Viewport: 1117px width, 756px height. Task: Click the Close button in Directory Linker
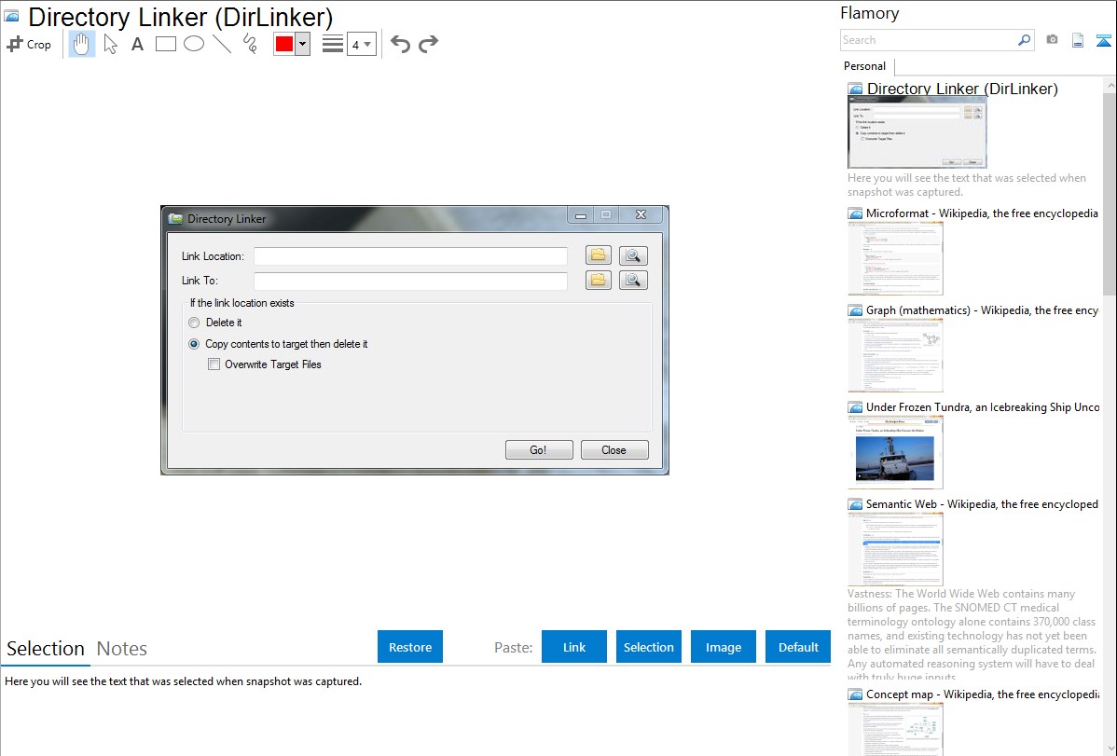(x=614, y=449)
